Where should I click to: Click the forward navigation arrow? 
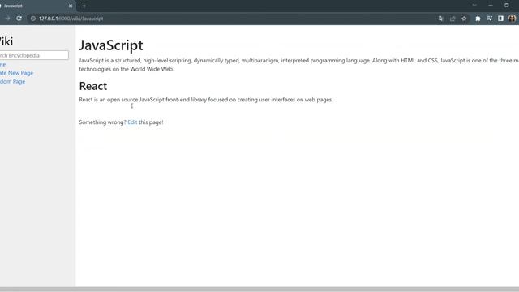[7, 19]
